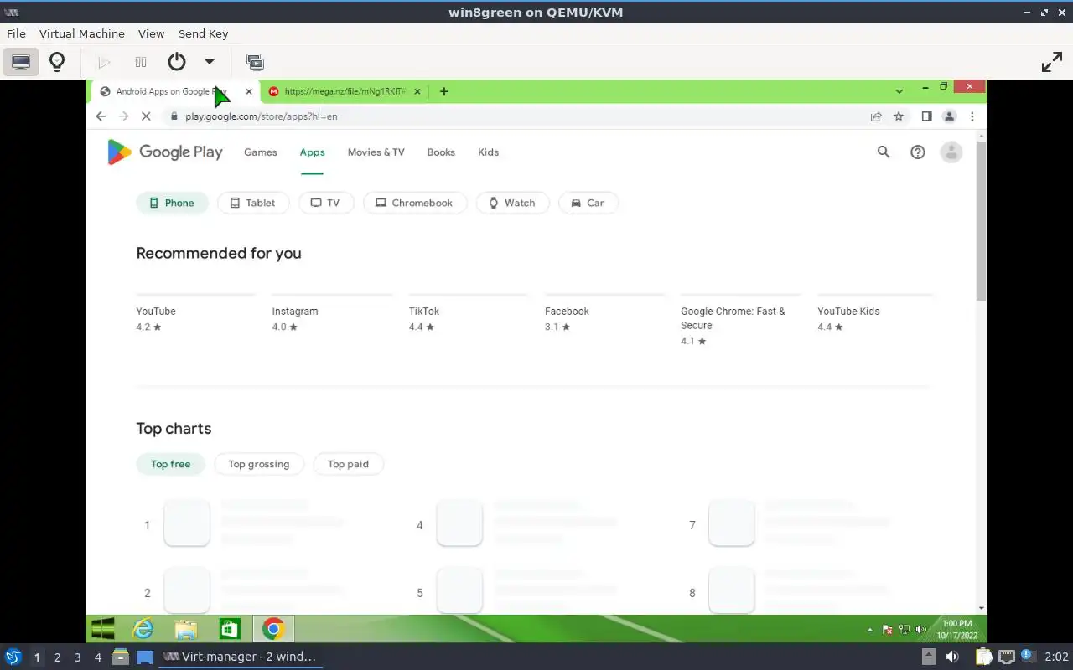Image resolution: width=1073 pixels, height=670 pixels.
Task: Open the Send Key menu
Action: point(203,33)
